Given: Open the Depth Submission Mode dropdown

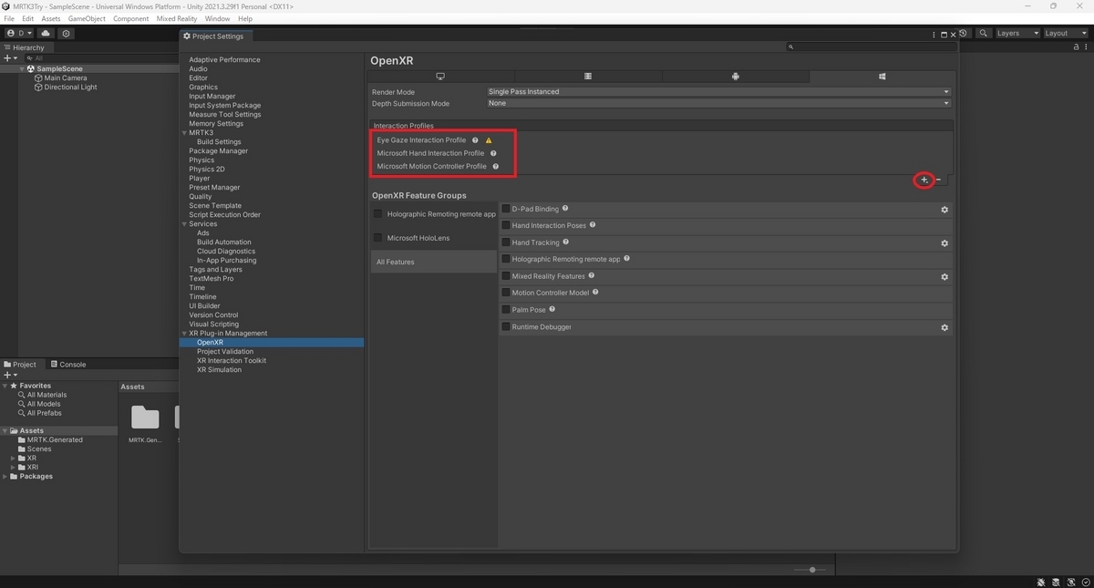Looking at the screenshot, I should [x=718, y=103].
